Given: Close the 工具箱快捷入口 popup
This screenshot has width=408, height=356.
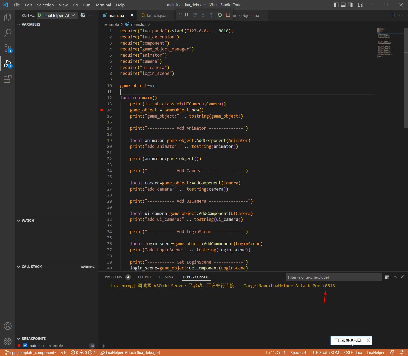Looking at the screenshot, I should pyautogui.click(x=368, y=340).
